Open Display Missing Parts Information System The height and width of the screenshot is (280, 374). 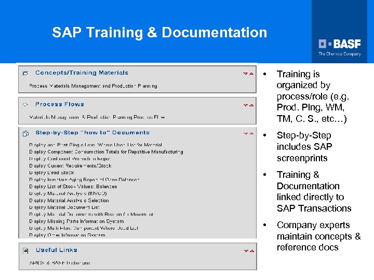(x=76, y=221)
